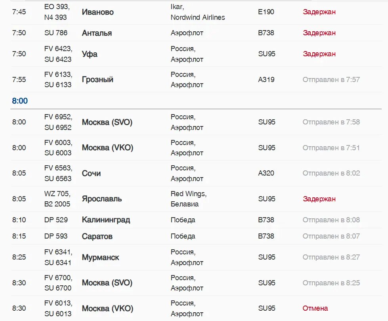Viewport: 388px width, 321px height.
Task: Click the Отправлен в 7:57 status
Action: click(331, 80)
